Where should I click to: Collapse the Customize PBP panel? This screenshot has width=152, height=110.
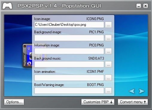coord(98,102)
